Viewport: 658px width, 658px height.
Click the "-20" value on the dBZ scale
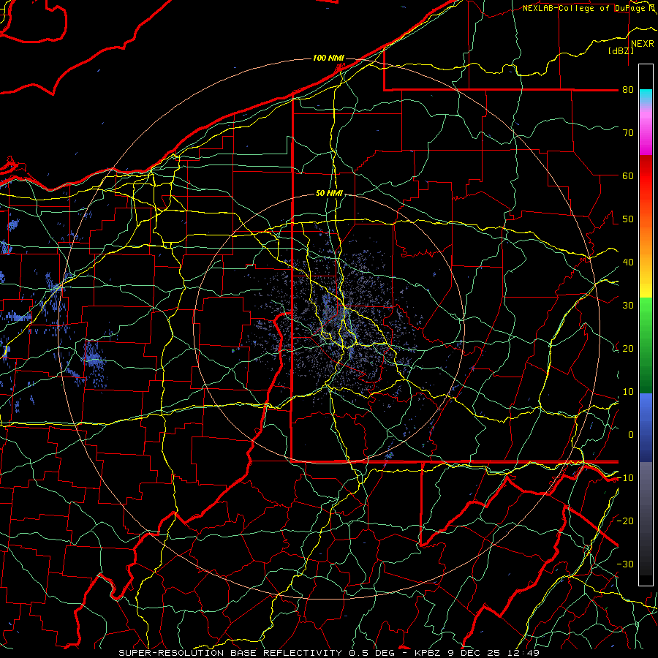point(625,521)
